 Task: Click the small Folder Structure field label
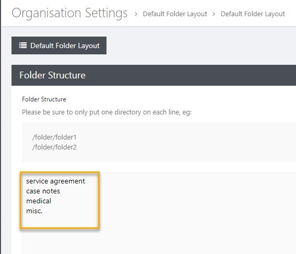pos(44,99)
